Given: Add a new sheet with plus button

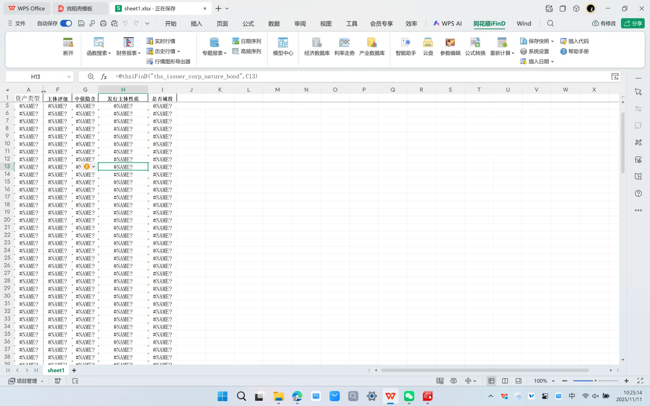Looking at the screenshot, I should click(74, 370).
